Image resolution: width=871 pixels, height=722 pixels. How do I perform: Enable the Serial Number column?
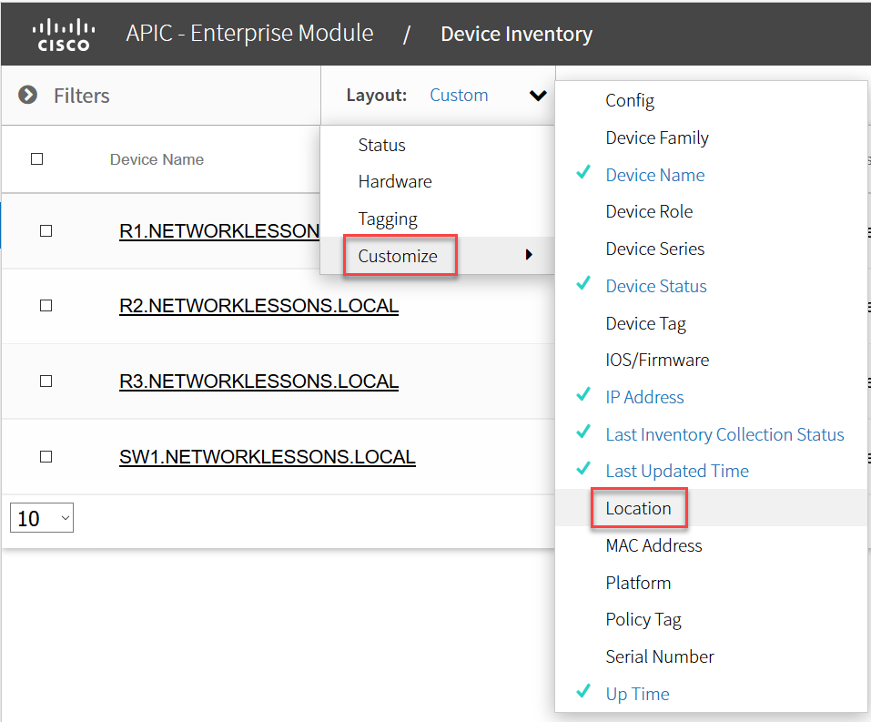(660, 657)
